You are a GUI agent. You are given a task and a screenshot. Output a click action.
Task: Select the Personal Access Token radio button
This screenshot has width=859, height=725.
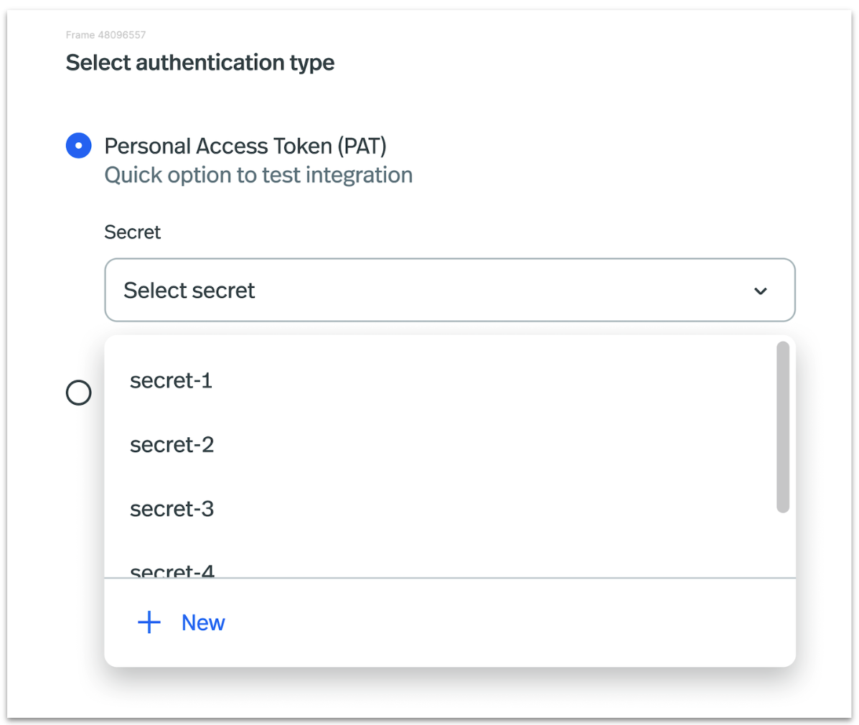[x=79, y=146]
